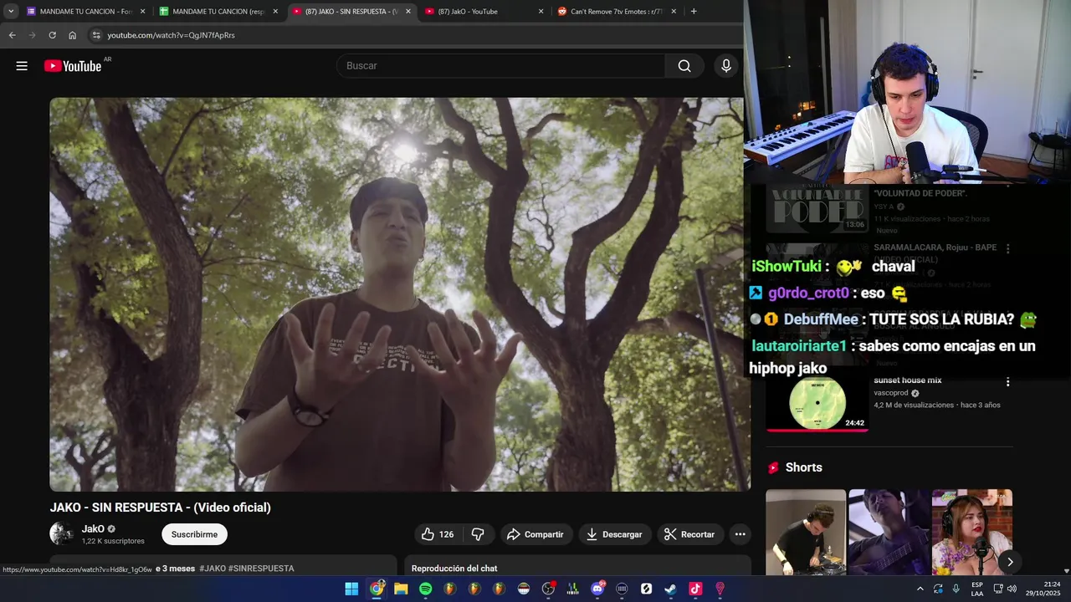
Task: Open options for SARAMALACARA BAPE video
Action: pos(1007,248)
